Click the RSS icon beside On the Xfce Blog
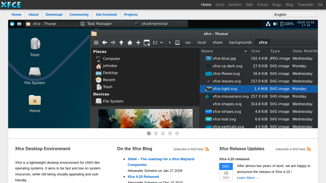Viewport: 326px width, 183px height. [207, 149]
